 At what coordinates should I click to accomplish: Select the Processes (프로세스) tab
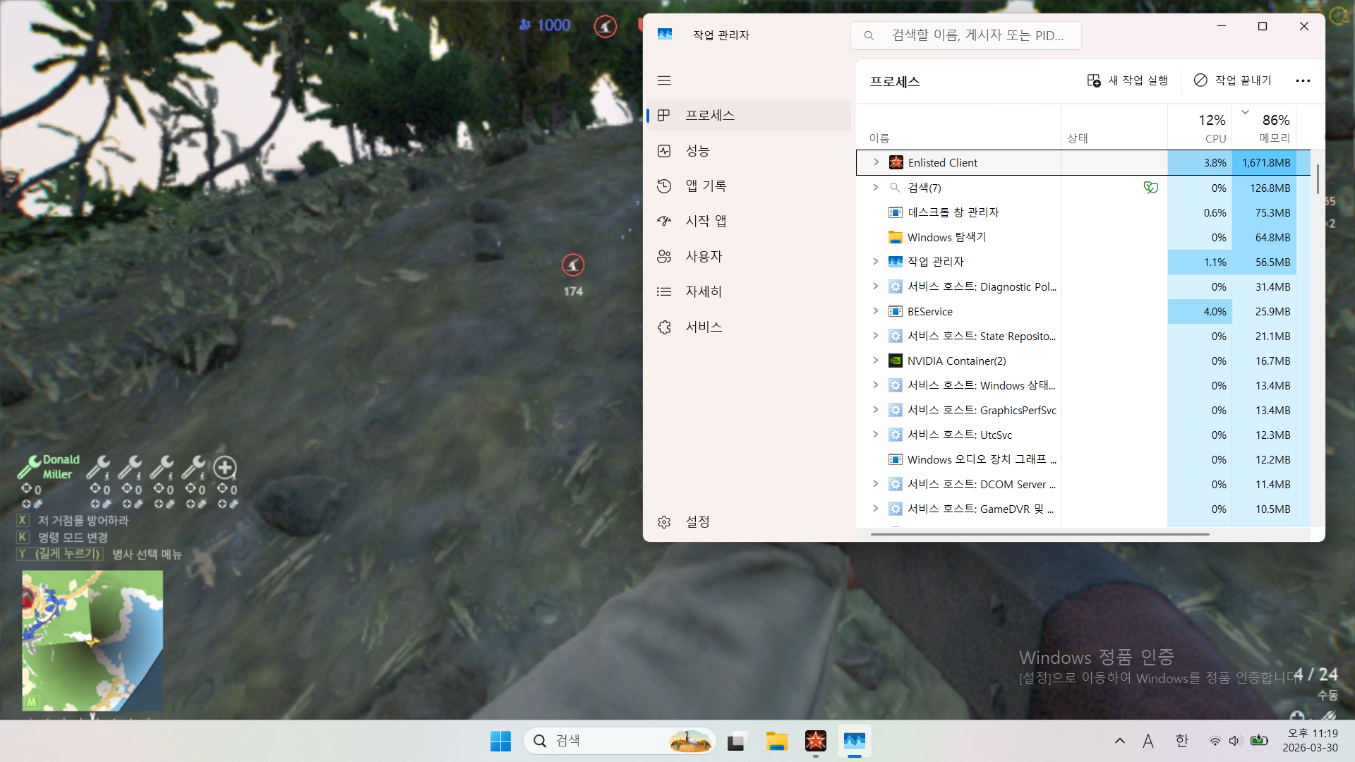tap(710, 116)
